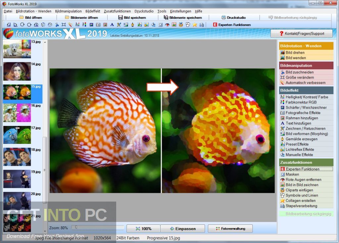Image resolution: width=339 pixels, height=243 pixels.
Task: Click the preset effects toolbar icon
Action: [139, 25]
